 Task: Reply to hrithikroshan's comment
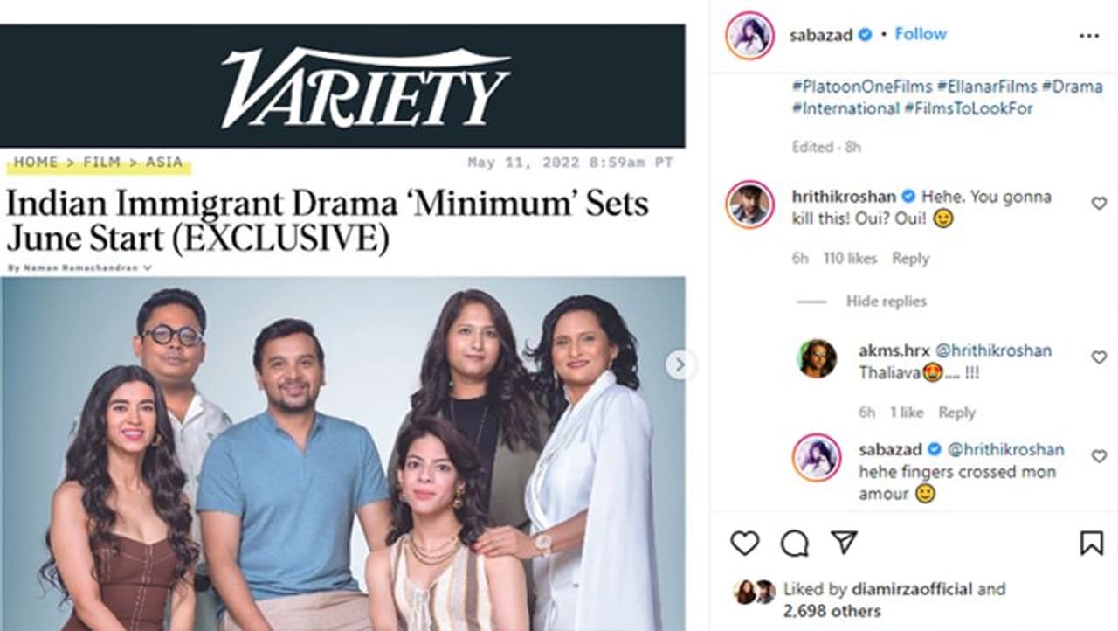point(910,259)
